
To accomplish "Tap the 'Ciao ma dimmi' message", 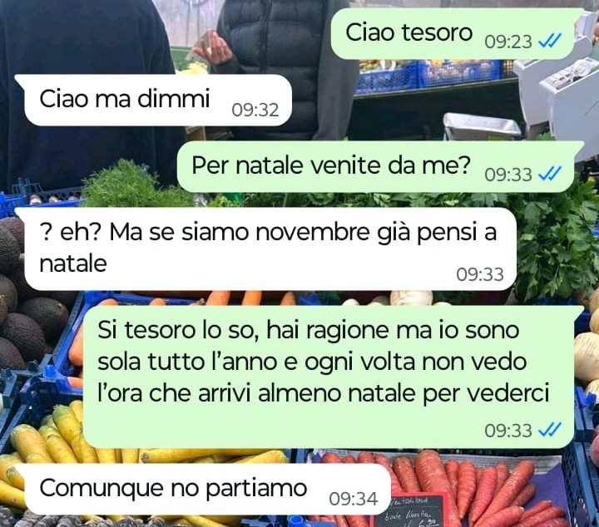I will coord(154,101).
